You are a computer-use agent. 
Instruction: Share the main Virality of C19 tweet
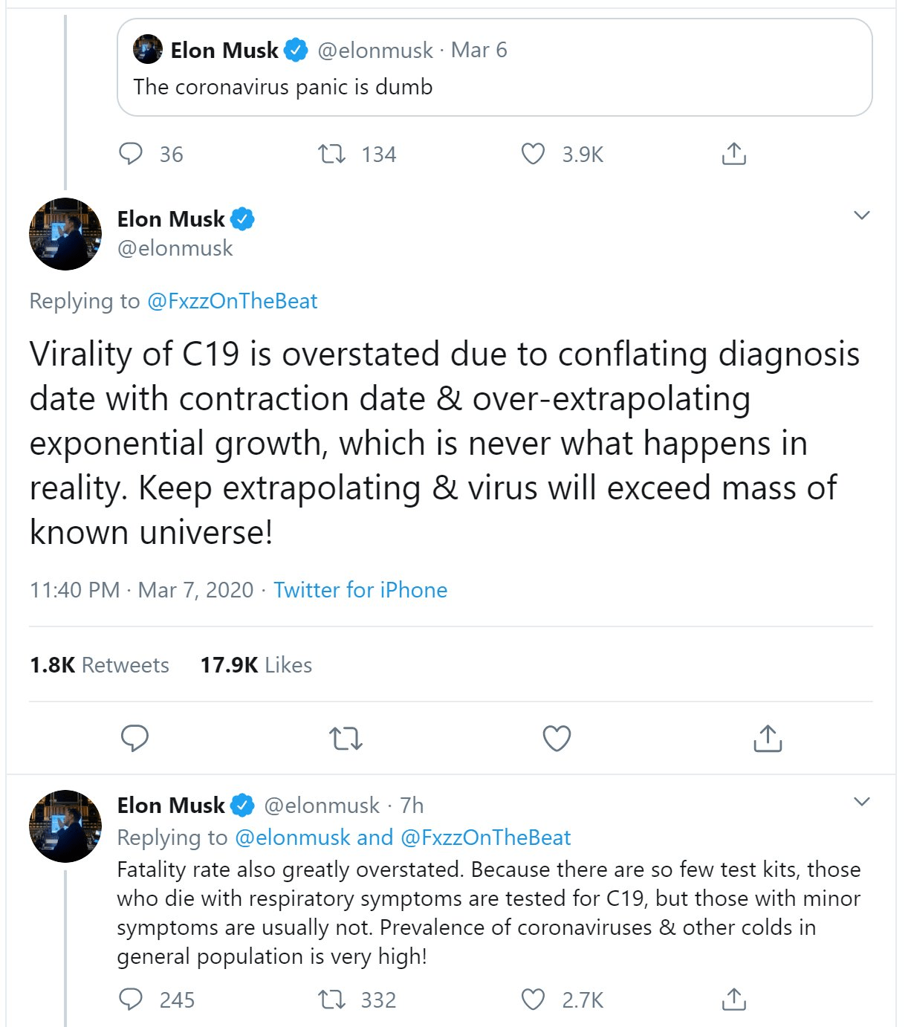(x=768, y=739)
